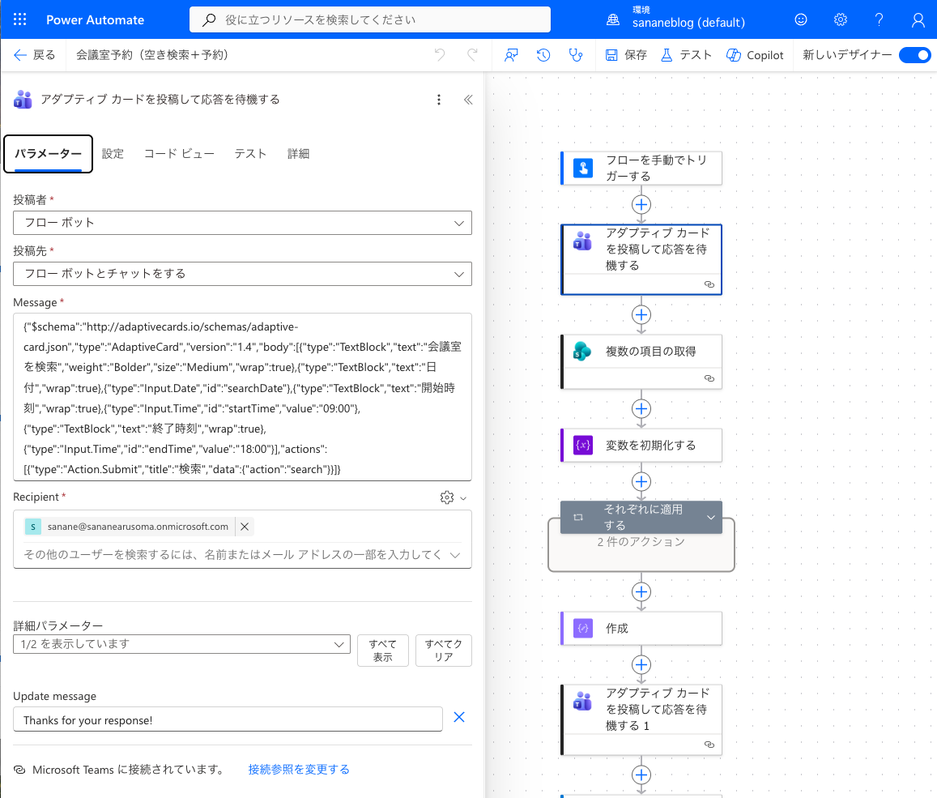Click the undo arrow icon

pyautogui.click(x=440, y=55)
